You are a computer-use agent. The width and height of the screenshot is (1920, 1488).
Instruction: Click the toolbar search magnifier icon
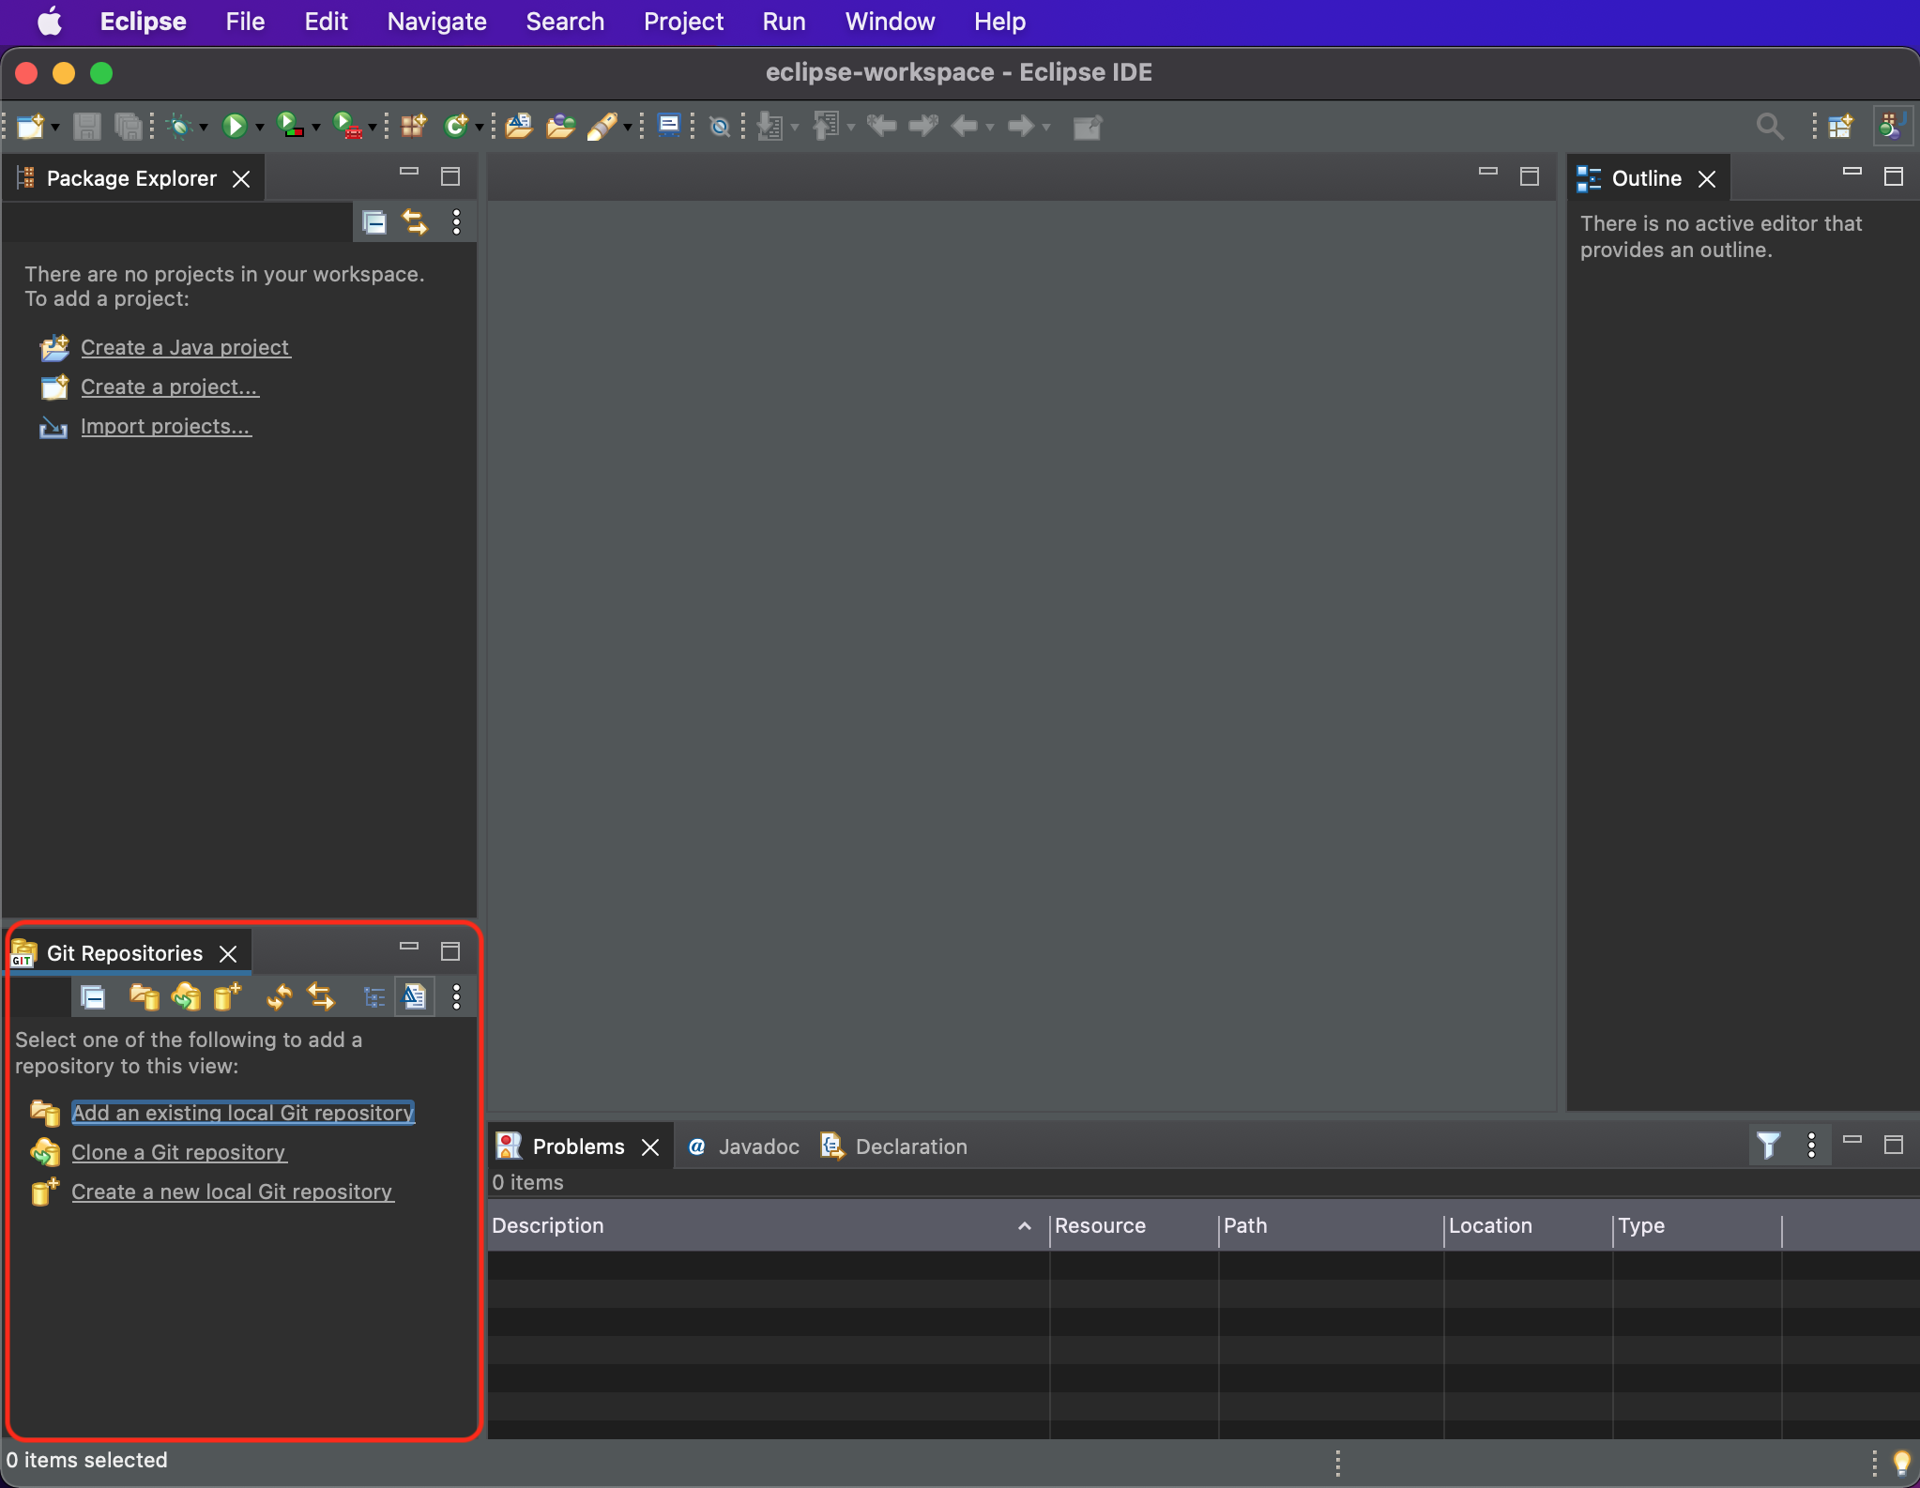click(1769, 126)
